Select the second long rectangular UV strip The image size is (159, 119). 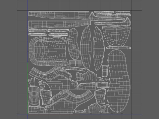(x=60, y=25)
